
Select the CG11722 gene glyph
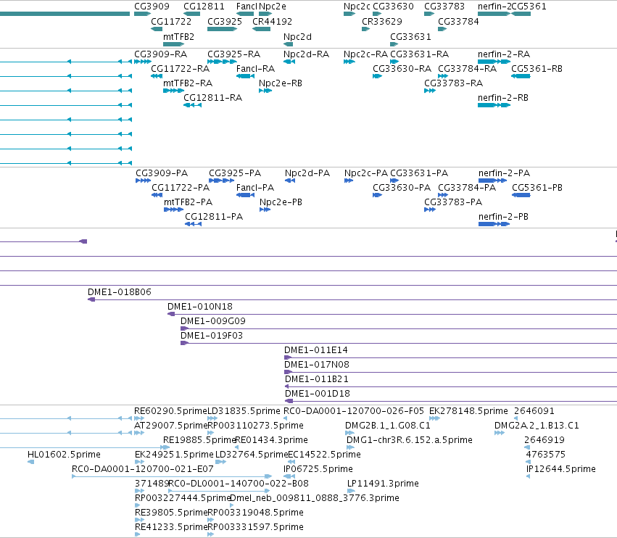(157, 29)
